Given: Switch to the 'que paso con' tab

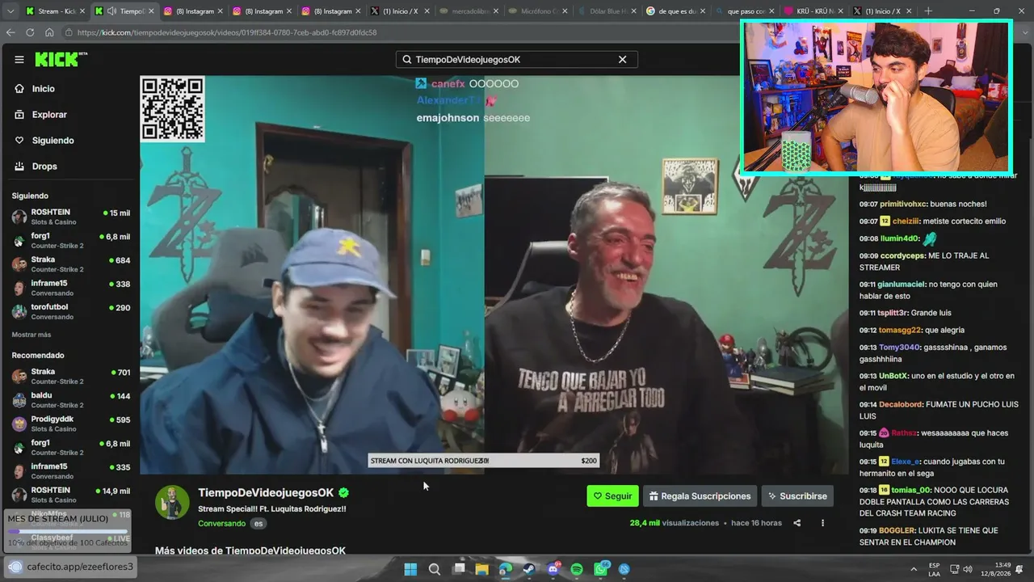Looking at the screenshot, I should click(746, 11).
